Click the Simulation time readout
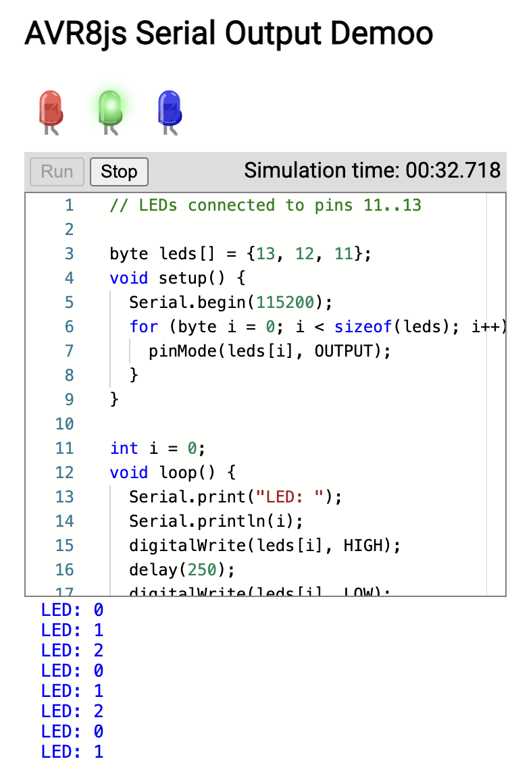Screen dimensions: 508x778 372,171
